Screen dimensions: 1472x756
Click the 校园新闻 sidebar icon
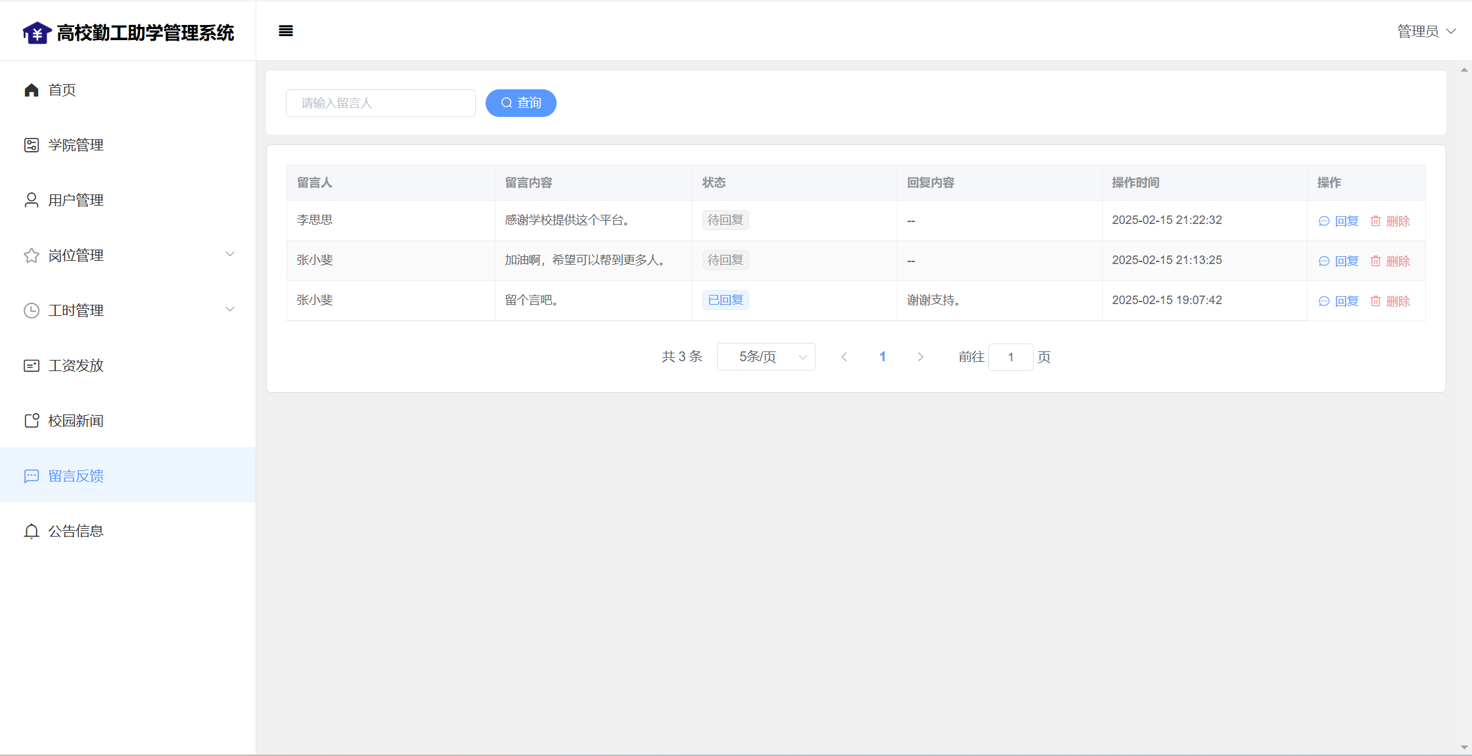pyautogui.click(x=32, y=421)
